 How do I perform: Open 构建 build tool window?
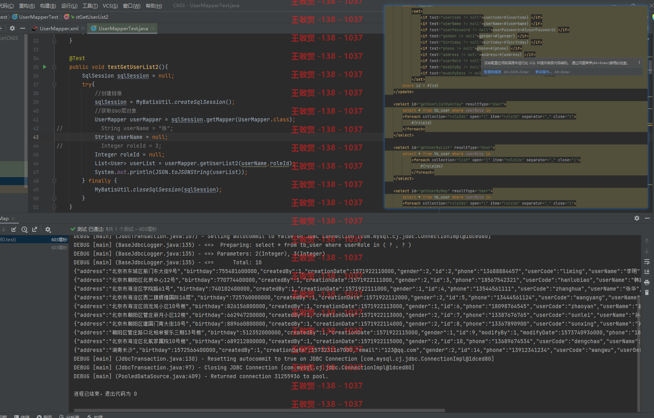tap(95, 416)
